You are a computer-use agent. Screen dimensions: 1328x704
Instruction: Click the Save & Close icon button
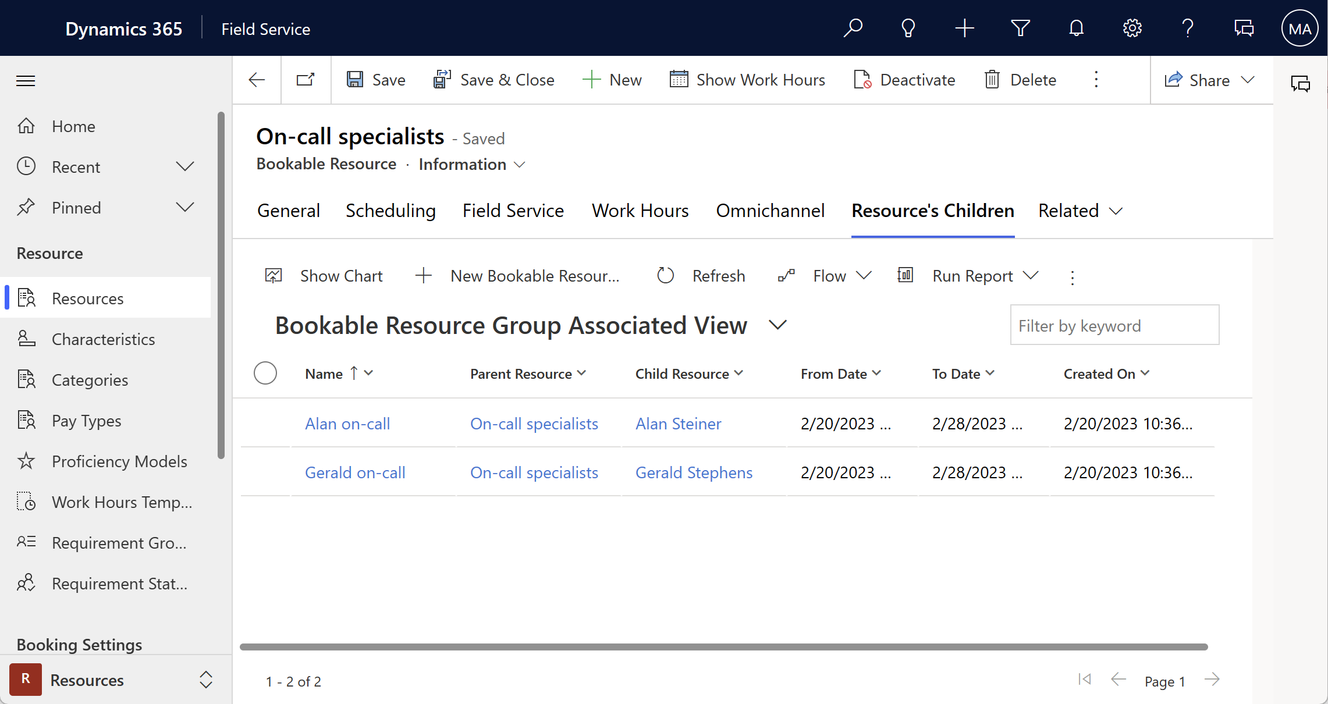443,80
